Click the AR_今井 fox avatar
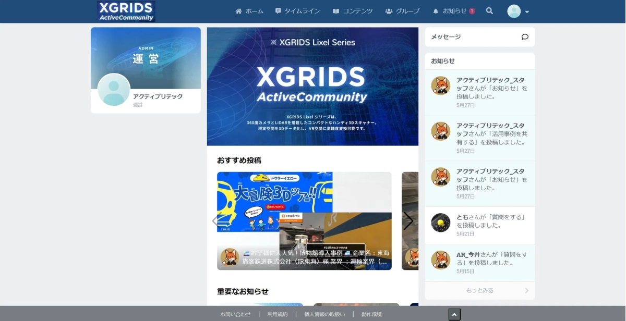The image size is (626, 321). 441,260
